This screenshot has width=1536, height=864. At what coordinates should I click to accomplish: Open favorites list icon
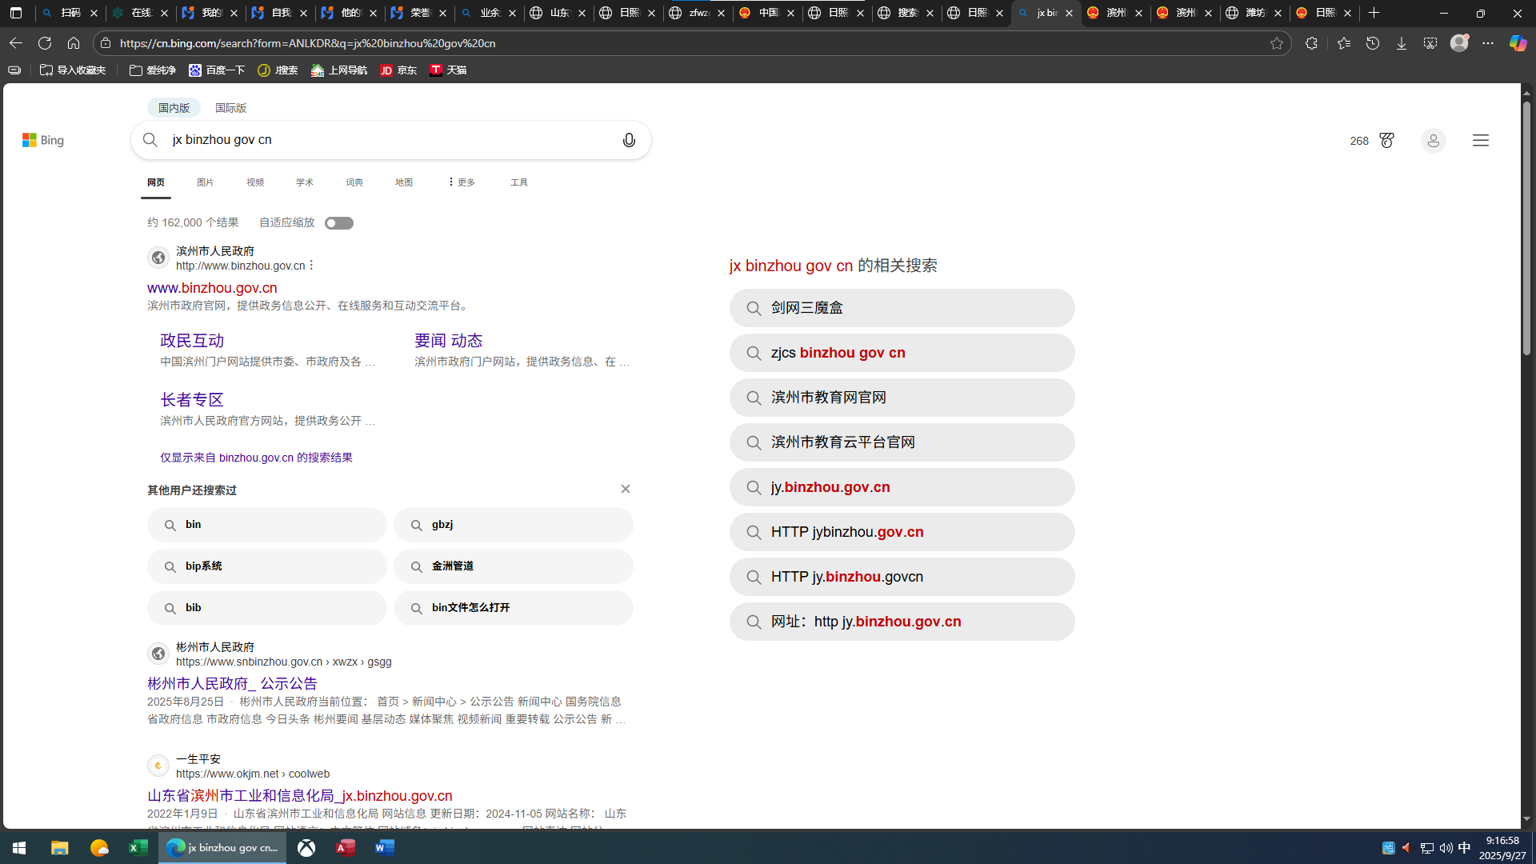[x=1344, y=43]
